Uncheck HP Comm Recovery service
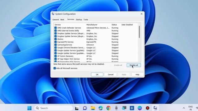This screenshot has height=111, width=198. [x=55, y=56]
